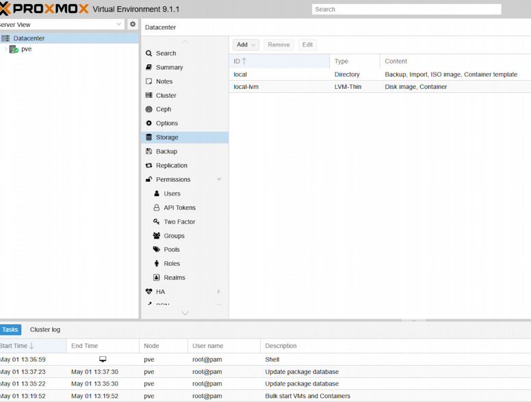
Task: Sort tasks by Start Time column
Action: click(33, 346)
